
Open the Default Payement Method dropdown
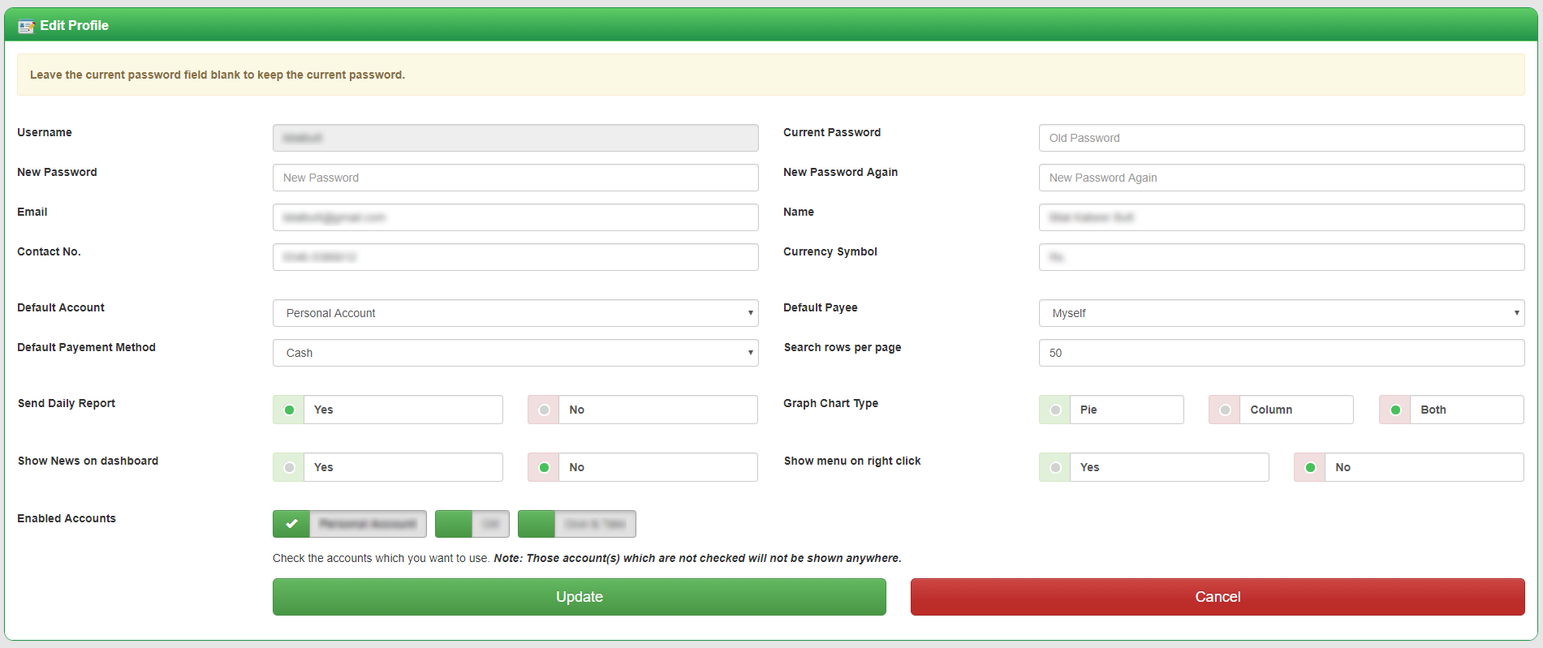point(515,353)
